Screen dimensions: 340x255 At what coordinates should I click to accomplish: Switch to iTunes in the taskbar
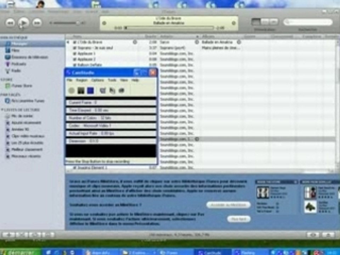(x=171, y=253)
